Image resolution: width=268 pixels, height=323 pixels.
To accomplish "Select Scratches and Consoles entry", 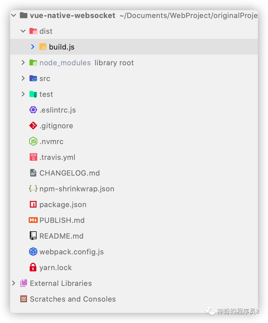I will pos(73,299).
